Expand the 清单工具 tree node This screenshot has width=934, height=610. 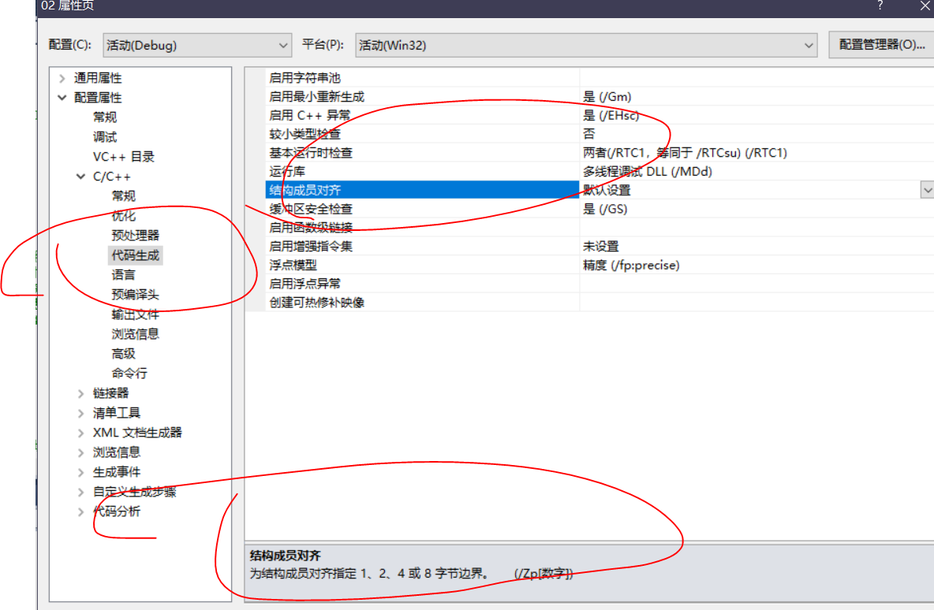point(80,412)
